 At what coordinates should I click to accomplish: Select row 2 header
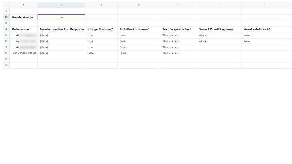pyautogui.click(x=6, y=17)
